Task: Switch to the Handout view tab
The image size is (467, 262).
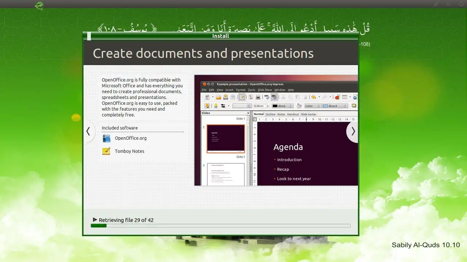Action: pyautogui.click(x=293, y=114)
